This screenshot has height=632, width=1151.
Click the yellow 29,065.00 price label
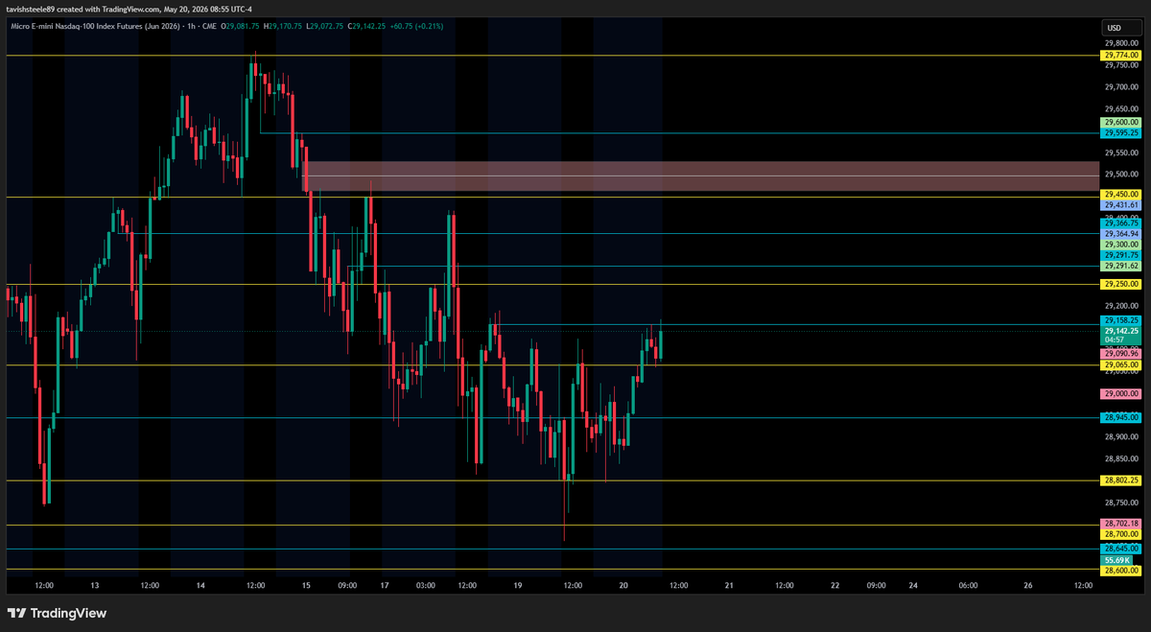[x=1121, y=364]
